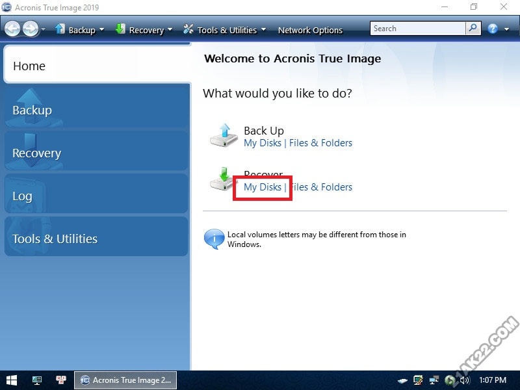Screen dimensions: 520x390
Task: Select the Home sidebar tab
Action: 97,64
